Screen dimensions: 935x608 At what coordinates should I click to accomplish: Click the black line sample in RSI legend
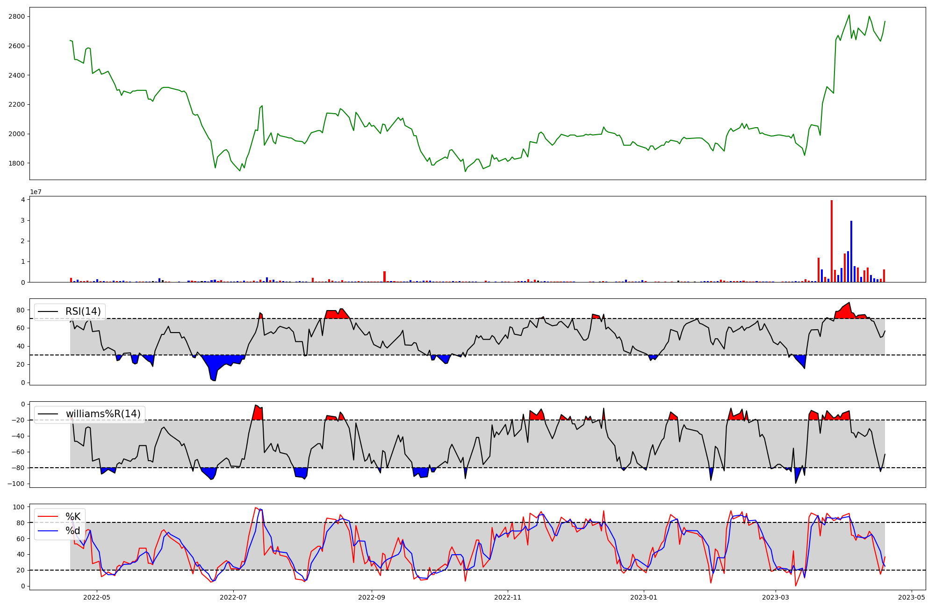48,311
